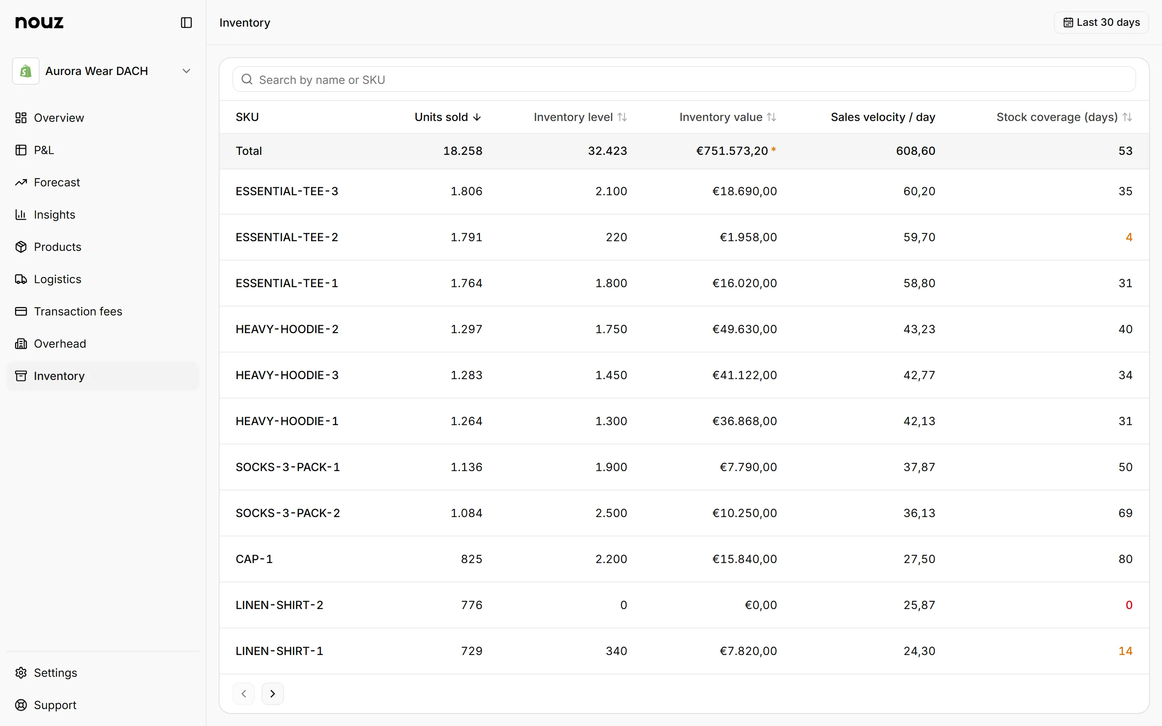The width and height of the screenshot is (1162, 726).
Task: Go to Transaction fees page
Action: click(x=103, y=311)
